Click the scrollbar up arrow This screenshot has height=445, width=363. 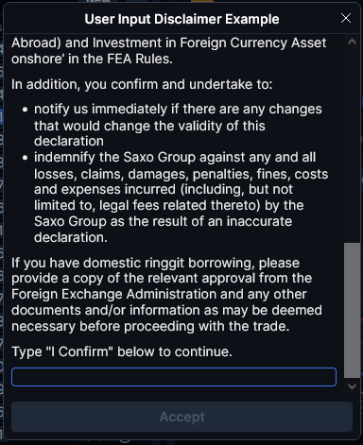click(352, 42)
